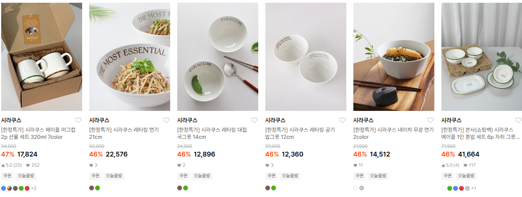The image size is (522, 197).
Task: Click heart icon on 혼밥 세트 6p product
Action: 518,120
